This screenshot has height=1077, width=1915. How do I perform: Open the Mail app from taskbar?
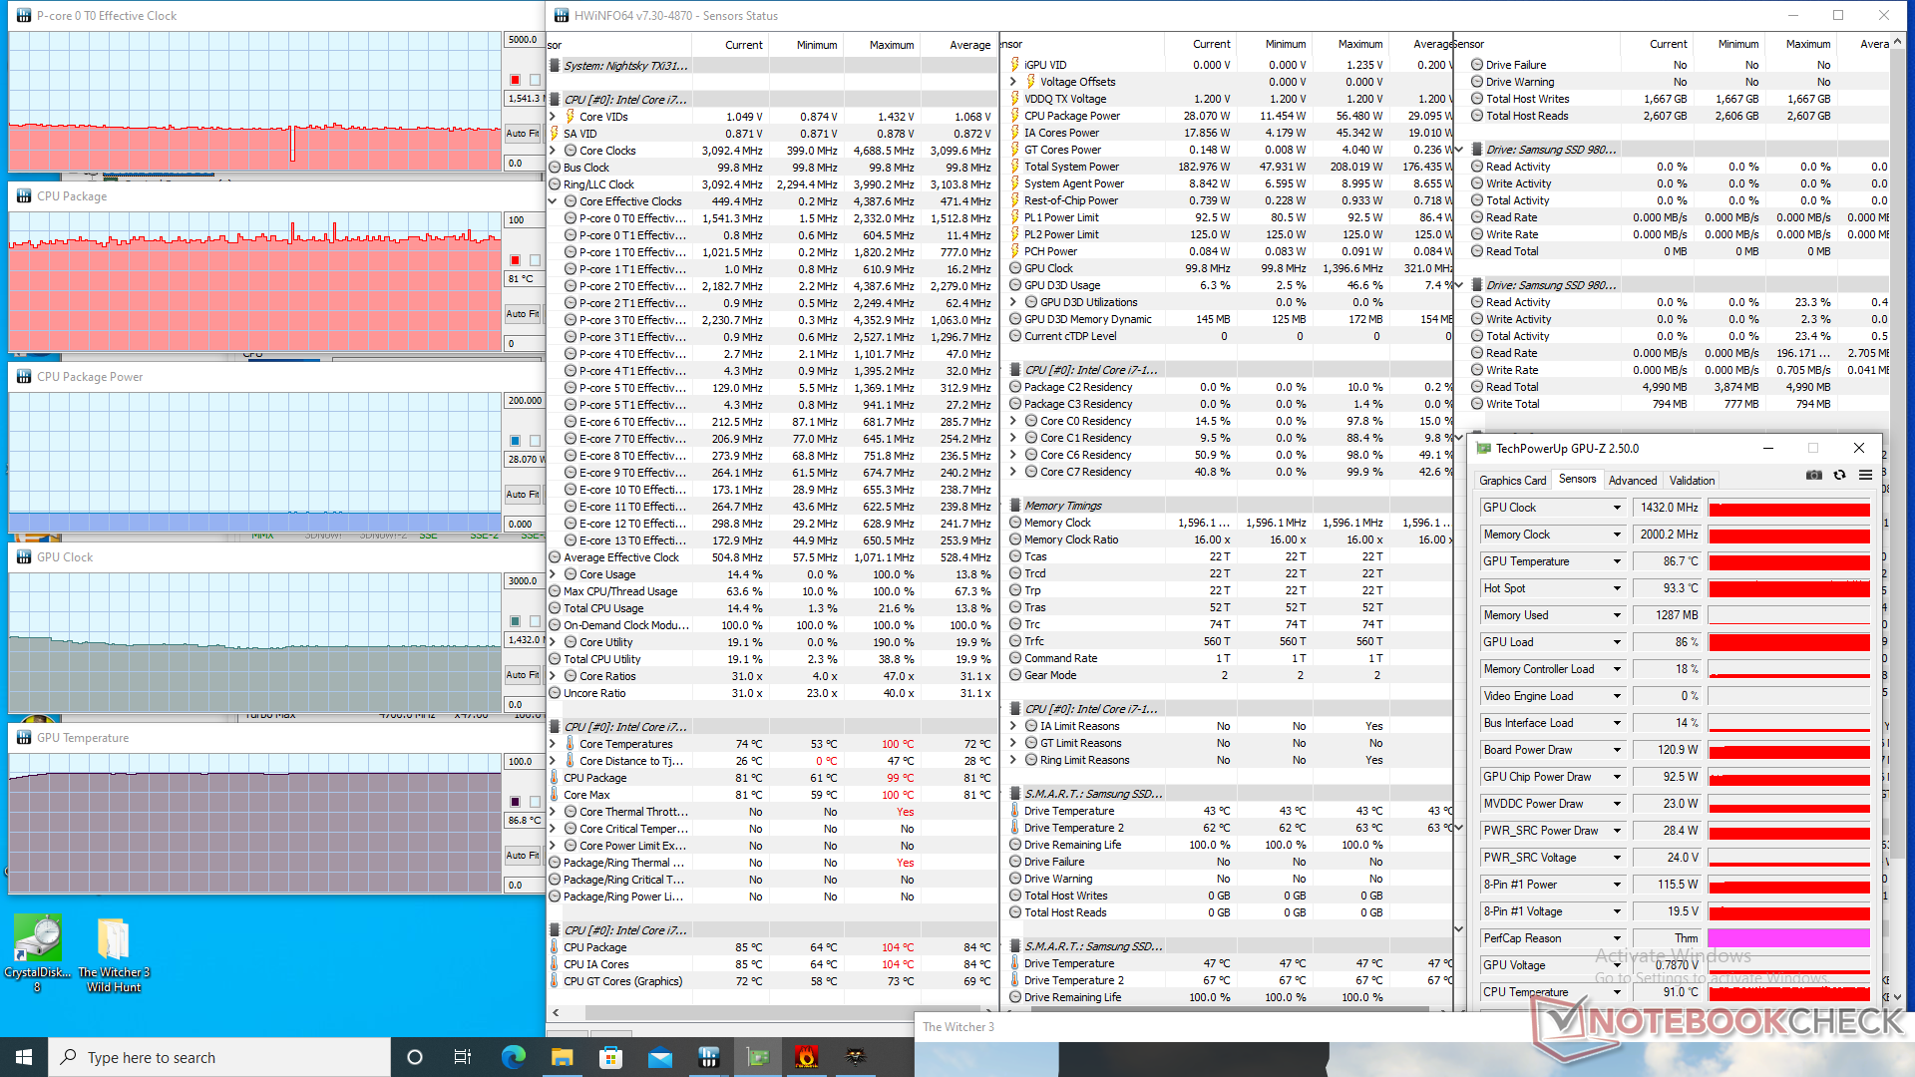[x=660, y=1057]
